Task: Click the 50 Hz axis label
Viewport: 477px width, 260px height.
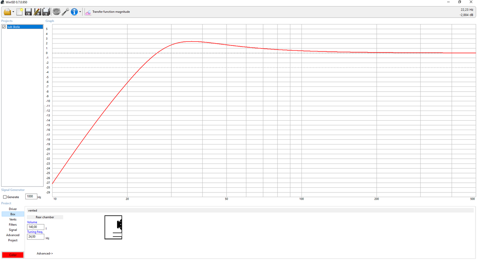Action: click(x=227, y=199)
